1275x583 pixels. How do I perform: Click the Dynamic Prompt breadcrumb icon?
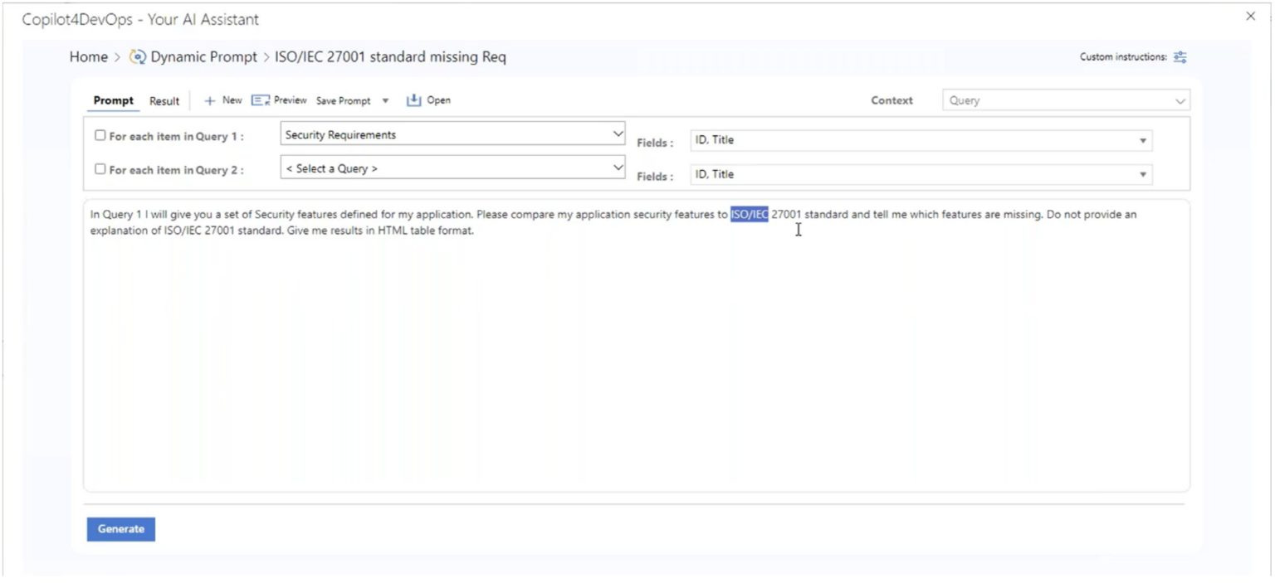click(138, 57)
